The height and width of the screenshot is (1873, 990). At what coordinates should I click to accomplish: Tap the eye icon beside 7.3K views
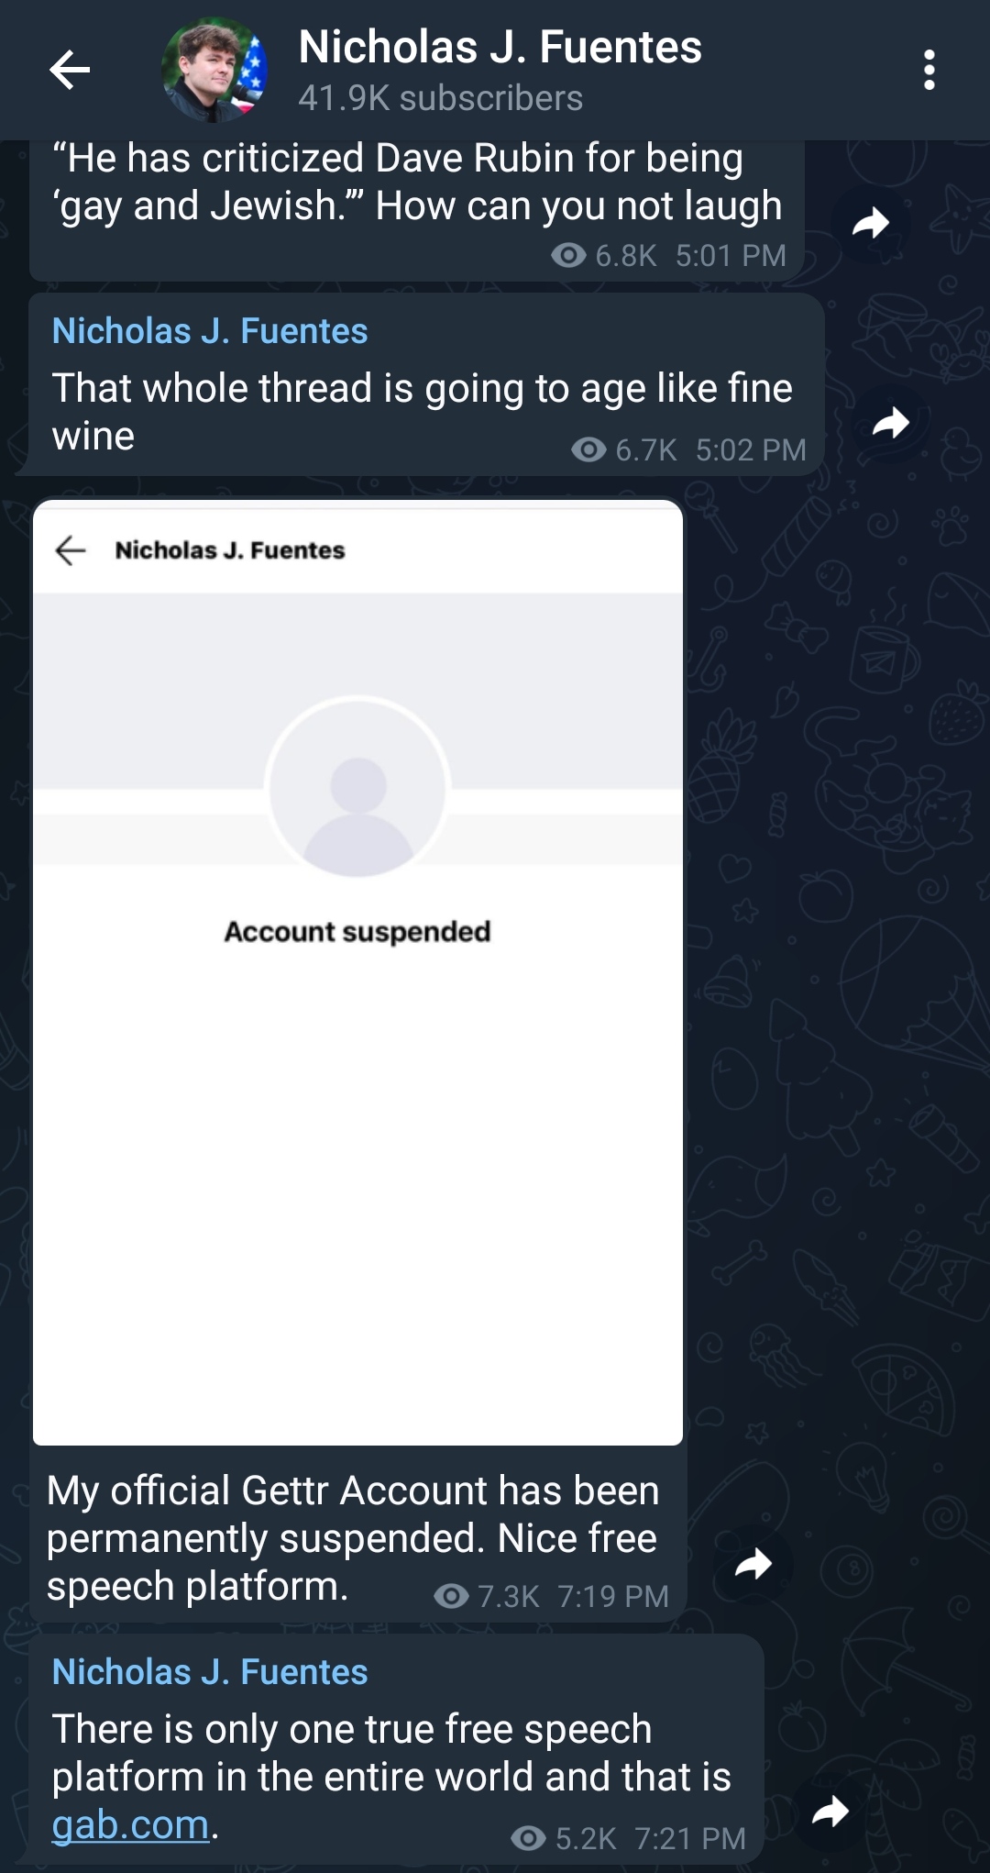point(451,1596)
